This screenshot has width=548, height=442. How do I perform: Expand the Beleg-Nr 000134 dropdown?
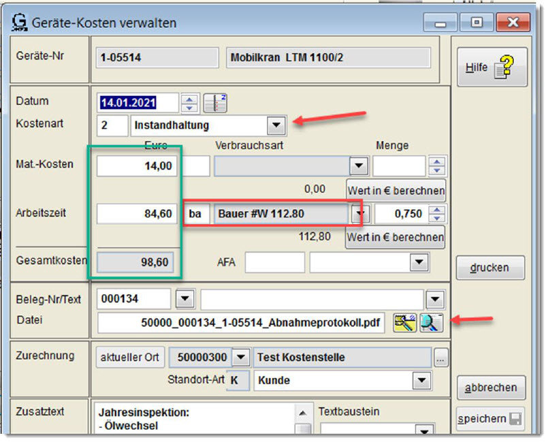[184, 298]
